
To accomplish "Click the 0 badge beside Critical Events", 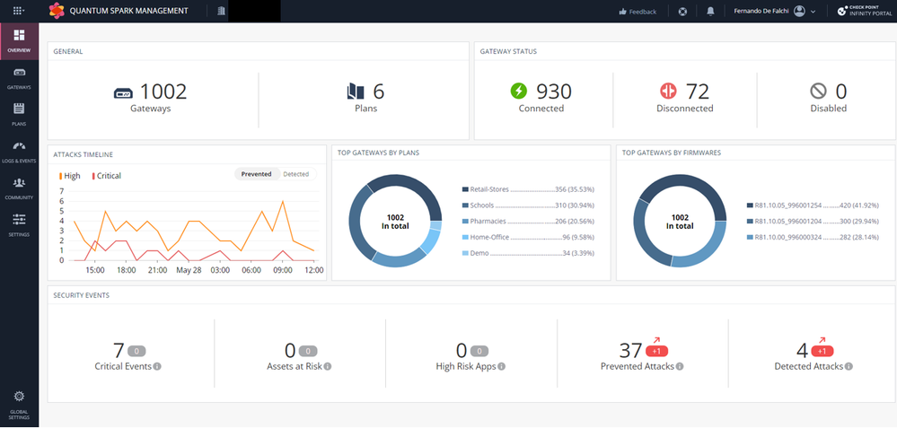I will 136,352.
